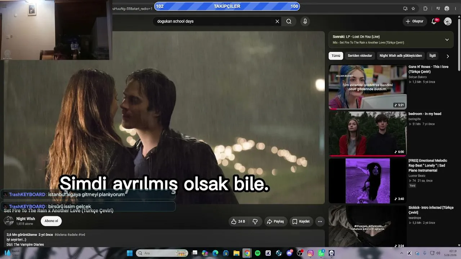Viewport: 461px width, 259px height.
Task: Open the video title 'Set Fire To The Rain x Another Love'
Action: pyautogui.click(x=59, y=210)
